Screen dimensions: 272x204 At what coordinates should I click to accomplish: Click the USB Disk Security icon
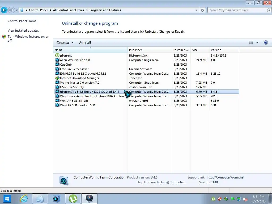[57, 87]
